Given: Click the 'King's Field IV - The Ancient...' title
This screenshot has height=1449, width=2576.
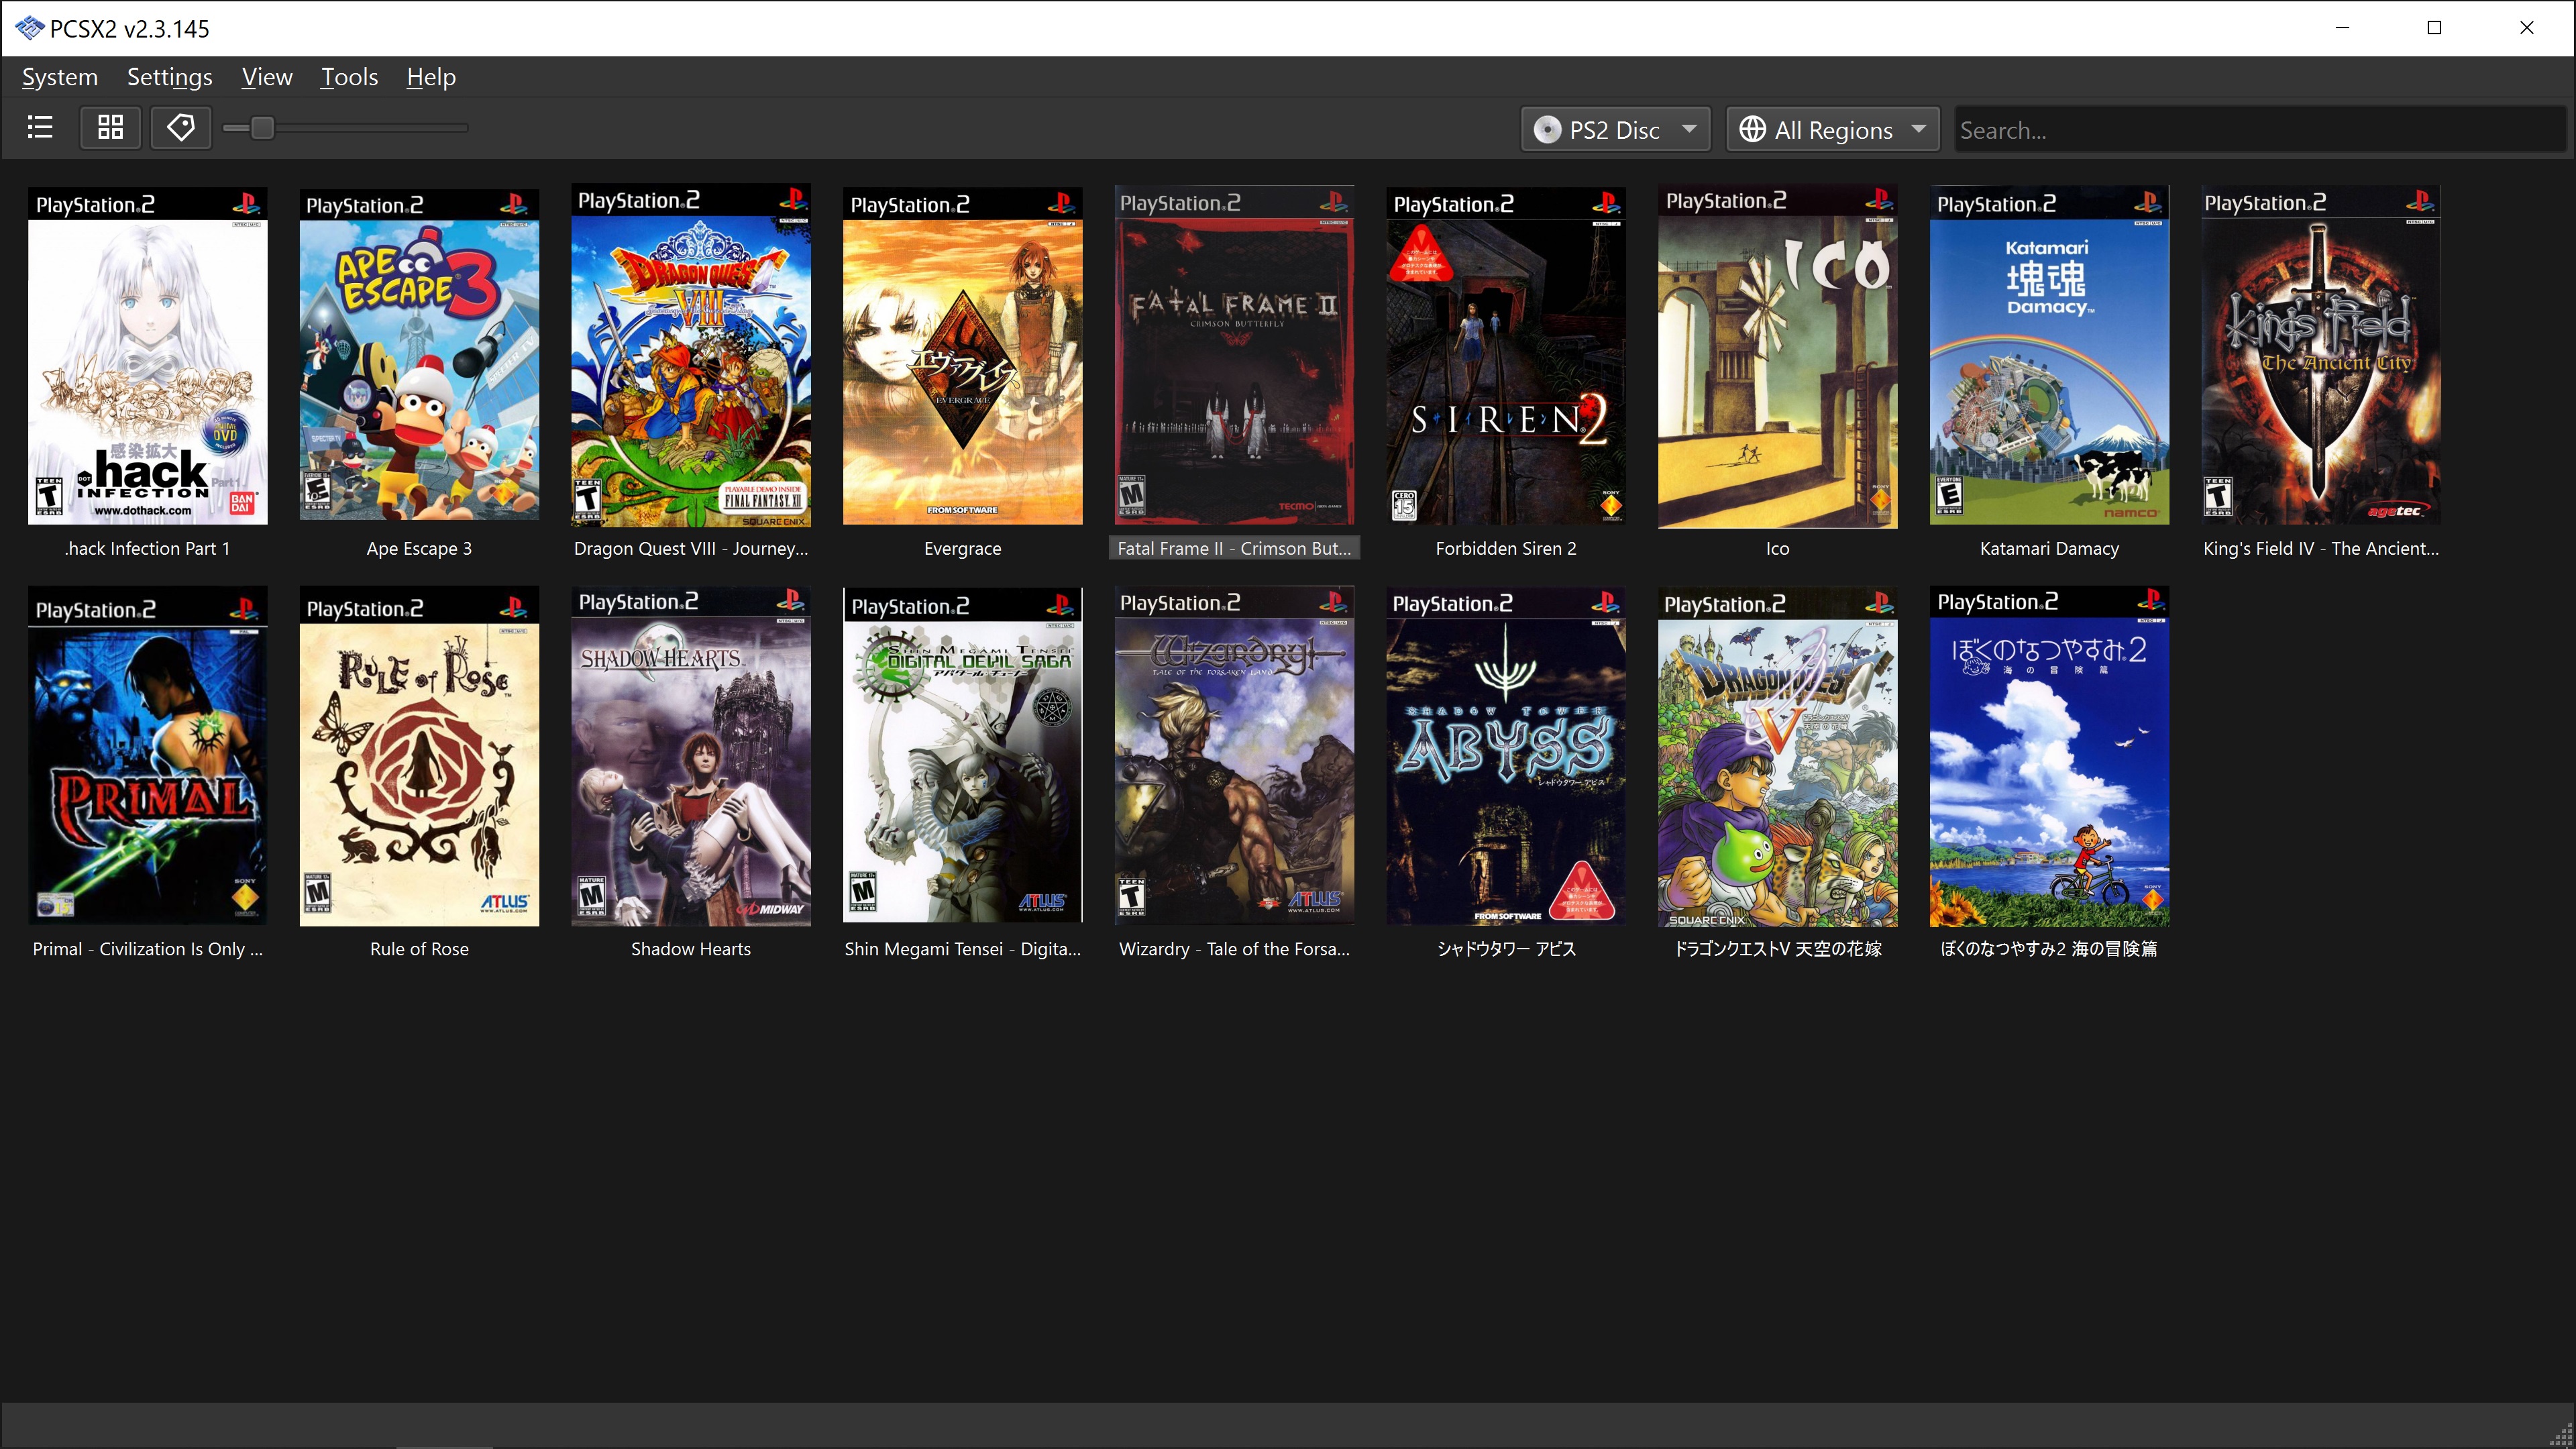Looking at the screenshot, I should 2321,548.
